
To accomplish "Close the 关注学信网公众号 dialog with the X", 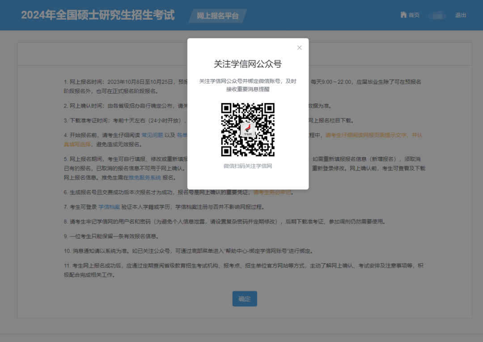I will tap(299, 47).
